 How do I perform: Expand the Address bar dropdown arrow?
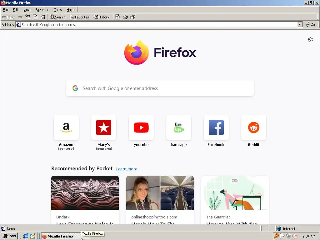coord(300,24)
